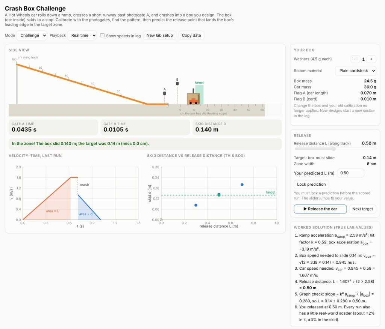Click the 'crash' label on velocity graph

pos(84,185)
